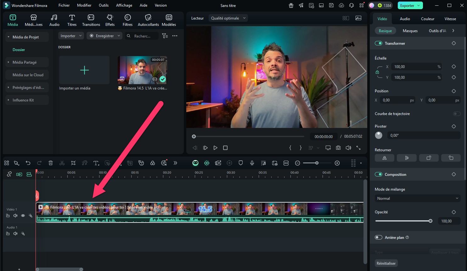Zoom in timeline with plus icon
The width and height of the screenshot is (467, 271).
pos(337,163)
